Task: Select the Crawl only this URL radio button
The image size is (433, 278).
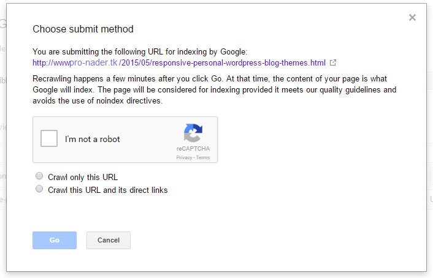Action: [39, 177]
